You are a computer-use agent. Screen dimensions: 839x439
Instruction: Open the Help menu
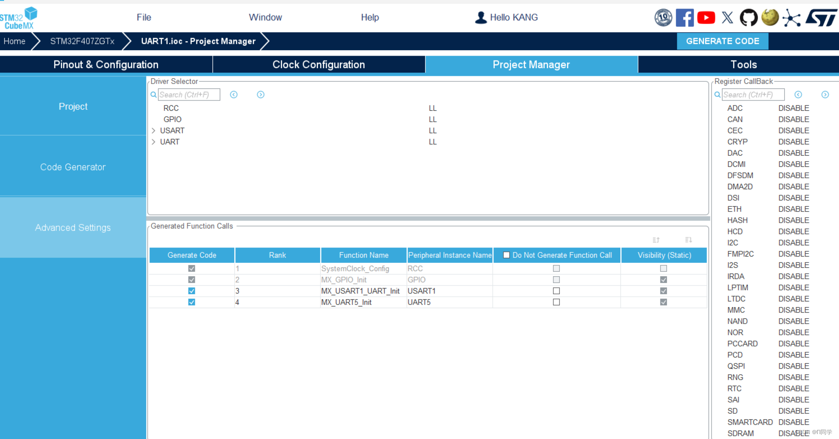tap(370, 17)
